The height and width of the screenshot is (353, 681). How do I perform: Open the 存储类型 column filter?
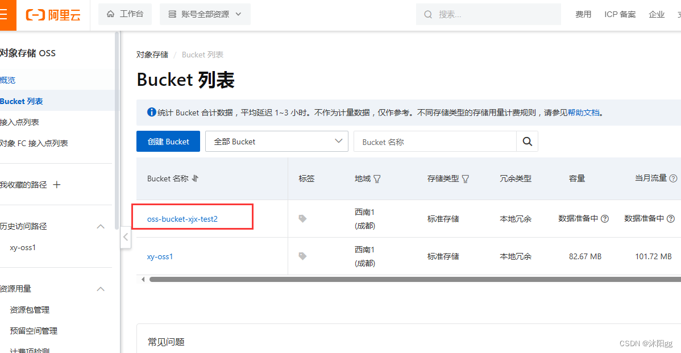466,178
